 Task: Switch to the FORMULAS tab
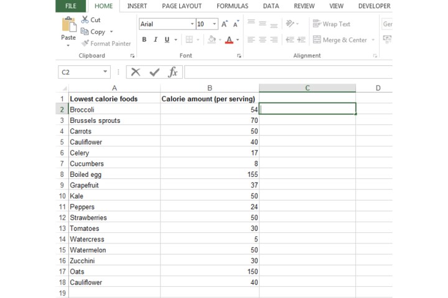pyautogui.click(x=232, y=6)
